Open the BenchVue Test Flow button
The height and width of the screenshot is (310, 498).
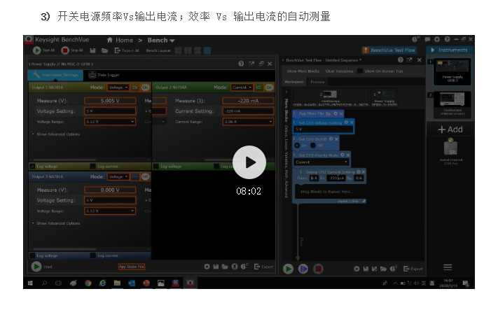point(389,50)
